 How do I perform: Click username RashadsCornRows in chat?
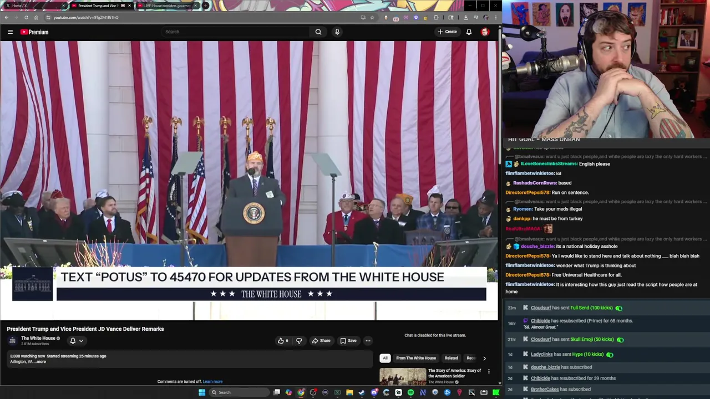coord(534,183)
